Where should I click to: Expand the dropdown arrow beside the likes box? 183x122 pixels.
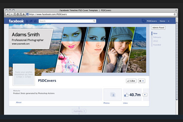point(145,95)
